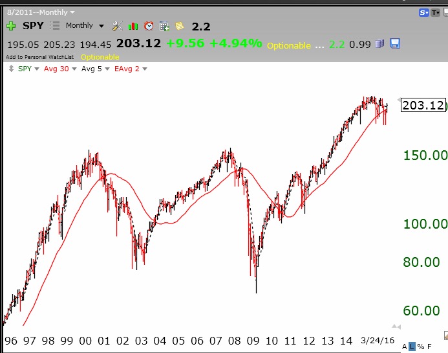Open the symbol list icon beside SPY
The width and height of the screenshot is (448, 353).
coord(54,26)
